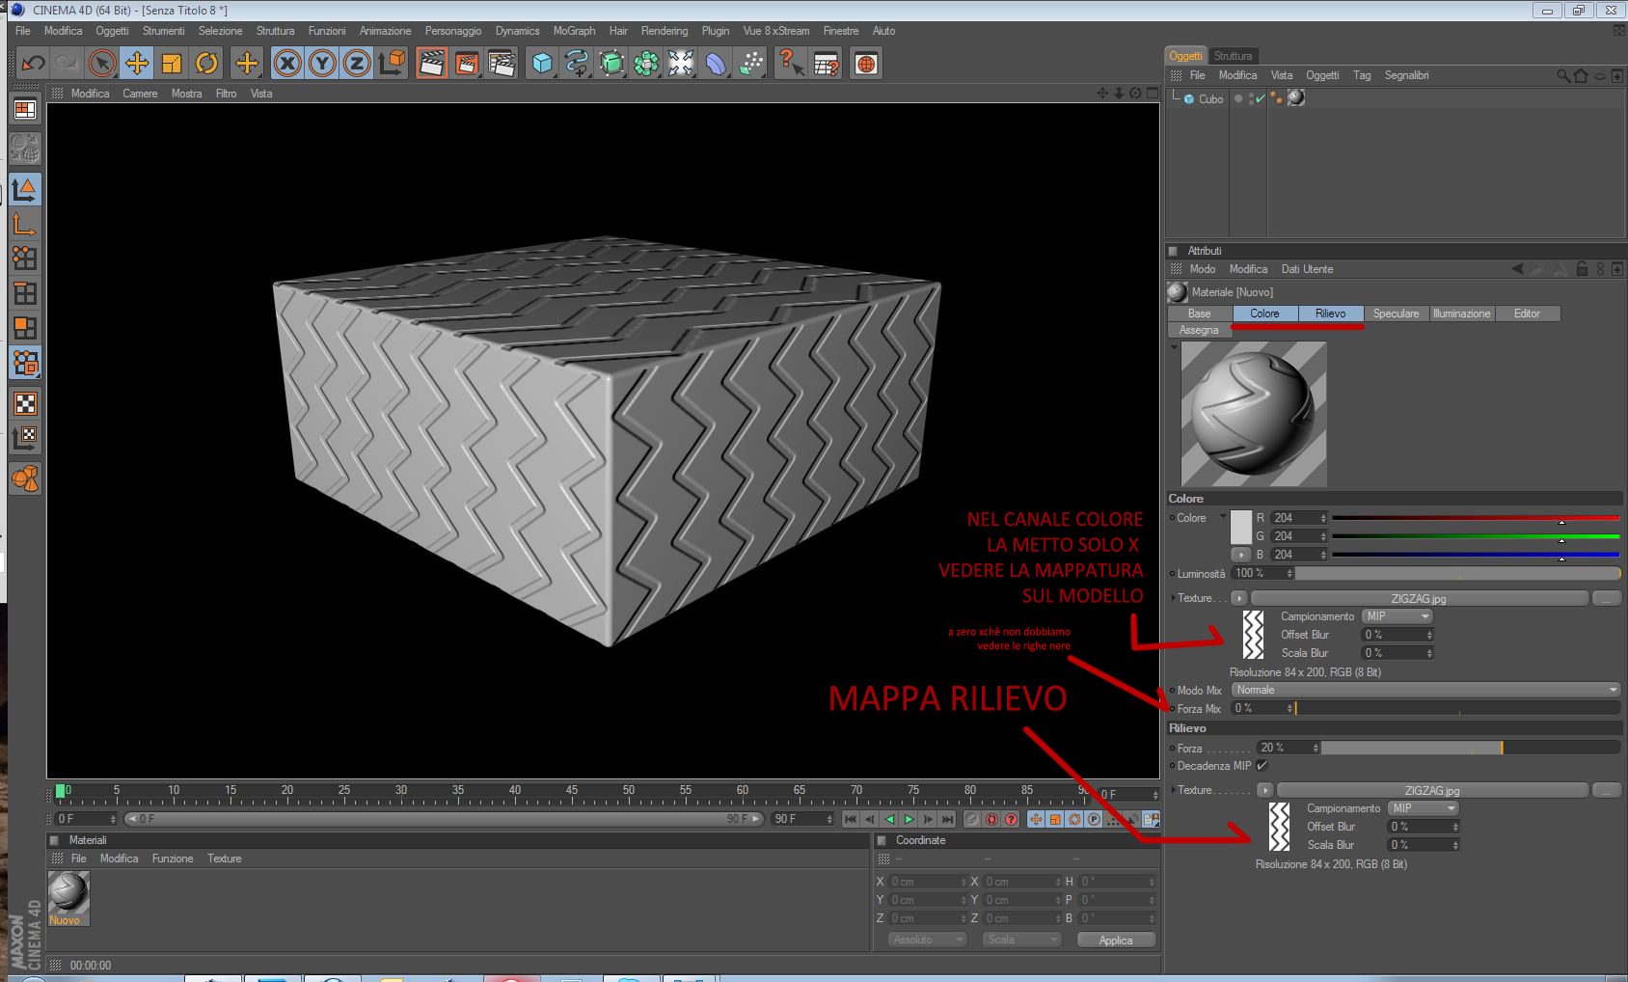Open the particle emitter icon
The width and height of the screenshot is (1628, 982).
tap(750, 64)
